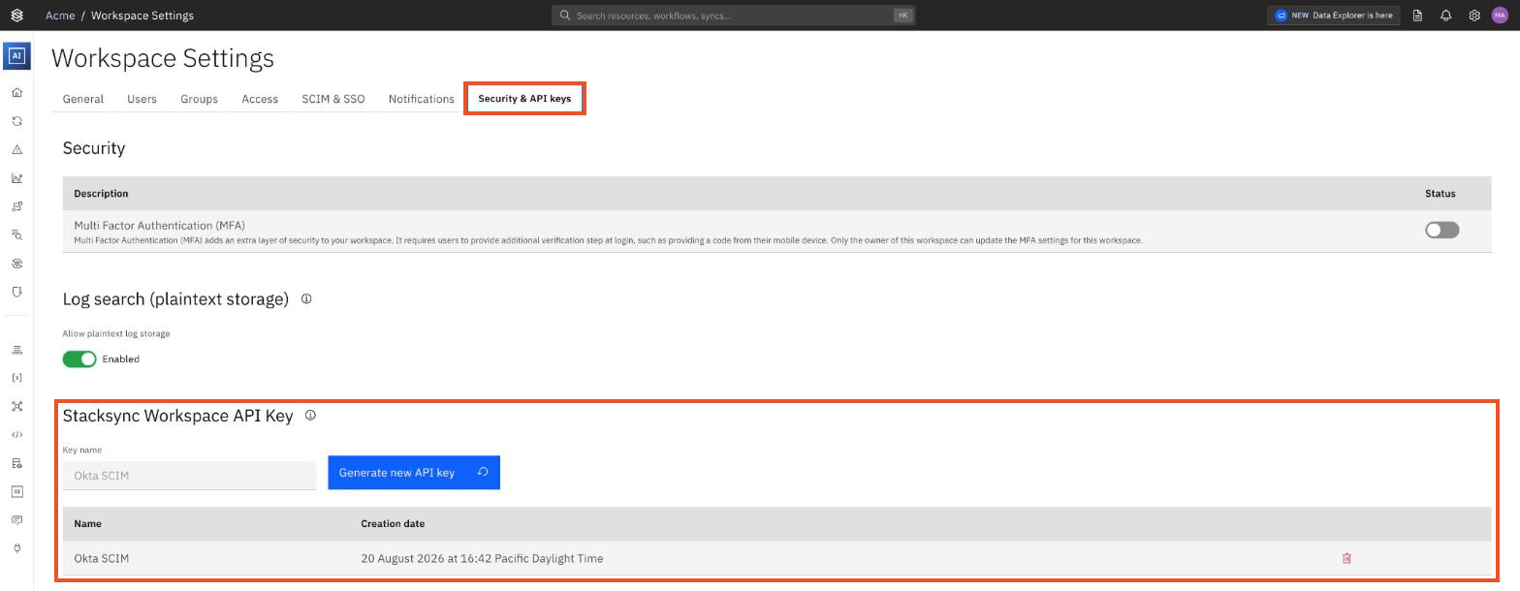Screen dimensions: 1520x591
Task: Open the variables {x} icon in the sidebar
Action: point(16,378)
